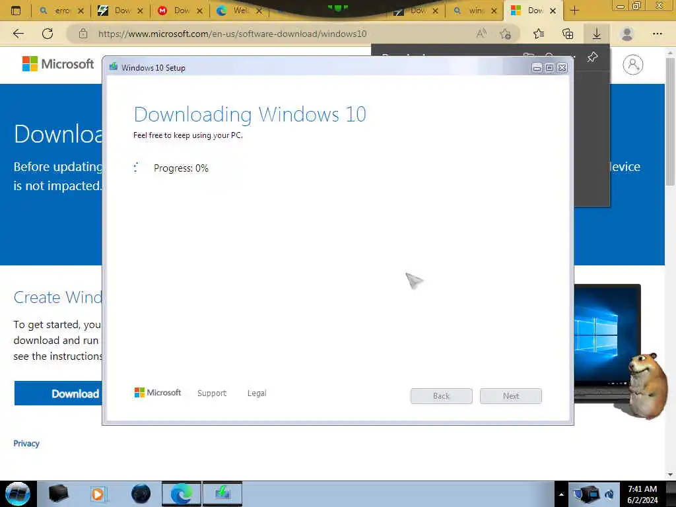Screen dimensions: 676x507
Task: Close the tab with red M icon
Action: tap(199, 11)
